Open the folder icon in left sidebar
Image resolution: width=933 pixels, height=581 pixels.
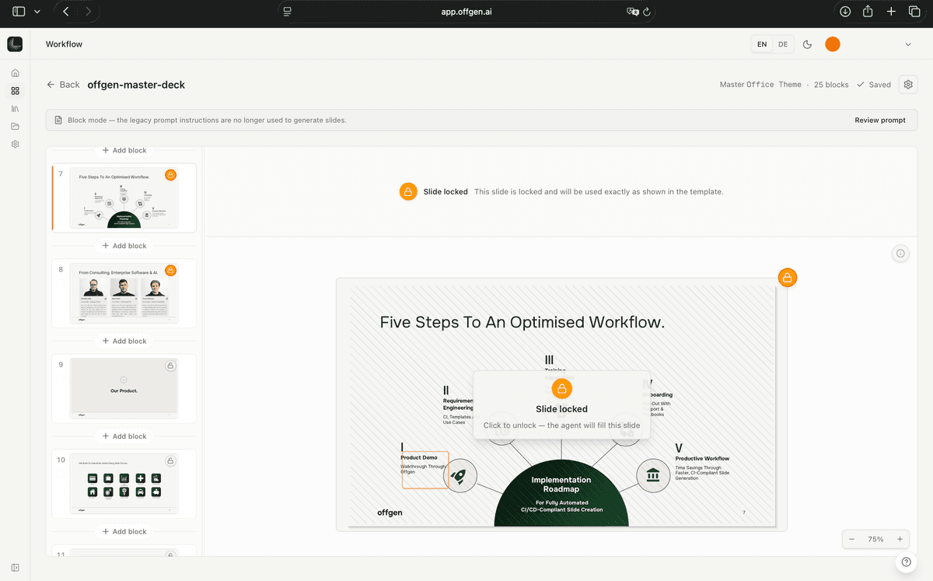pyautogui.click(x=15, y=126)
